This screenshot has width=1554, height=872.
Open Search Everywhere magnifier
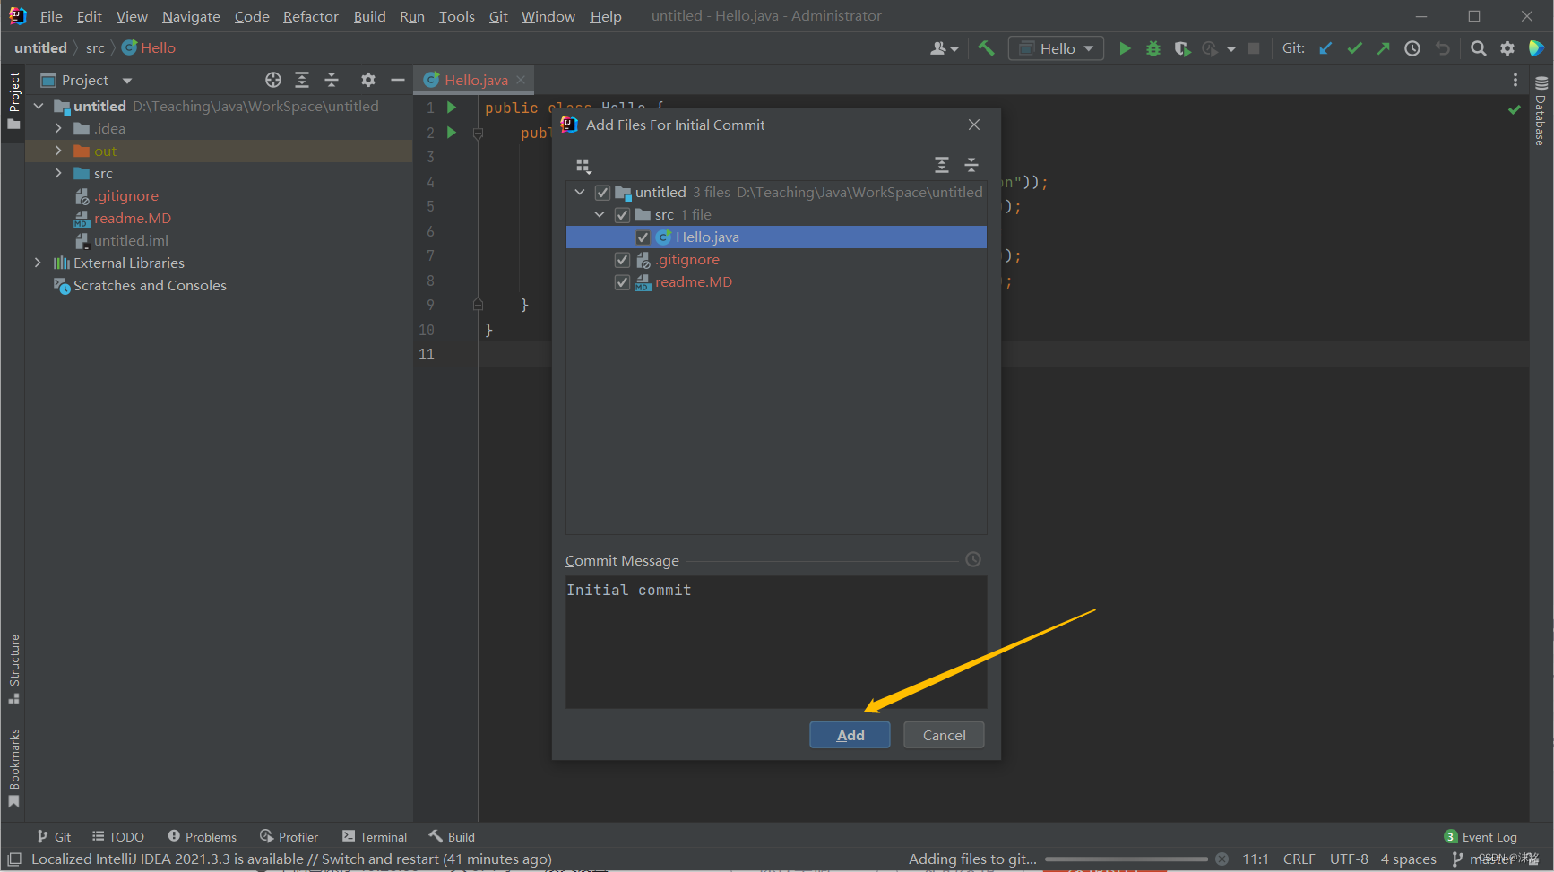(x=1479, y=48)
